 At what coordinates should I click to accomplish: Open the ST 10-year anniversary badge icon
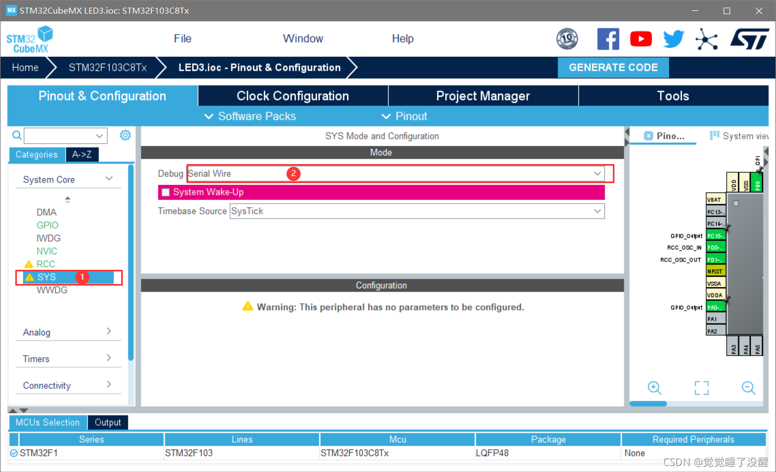click(x=567, y=39)
